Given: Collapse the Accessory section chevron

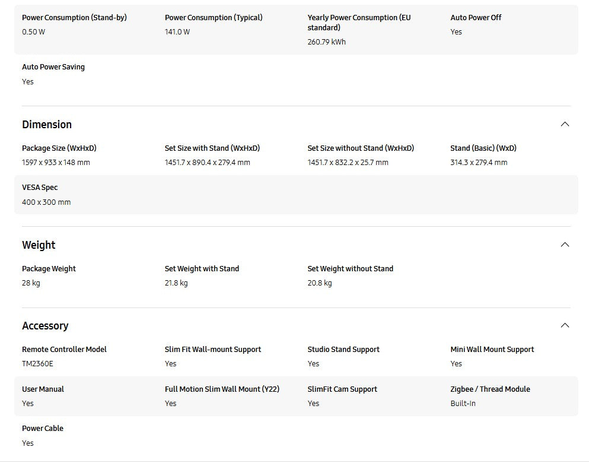Looking at the screenshot, I should 565,325.
